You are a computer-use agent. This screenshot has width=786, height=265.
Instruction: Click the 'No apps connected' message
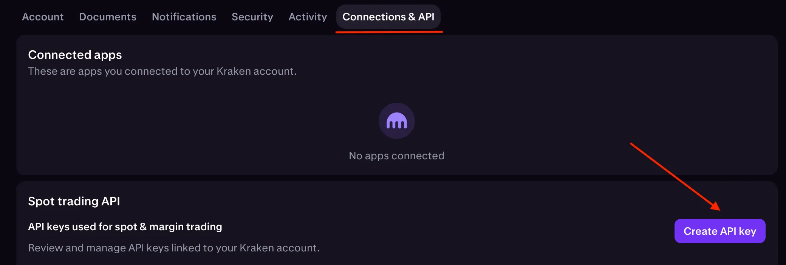[x=396, y=156]
